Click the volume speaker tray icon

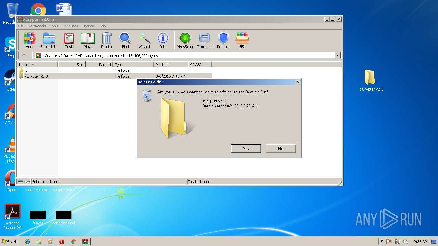coord(405,242)
